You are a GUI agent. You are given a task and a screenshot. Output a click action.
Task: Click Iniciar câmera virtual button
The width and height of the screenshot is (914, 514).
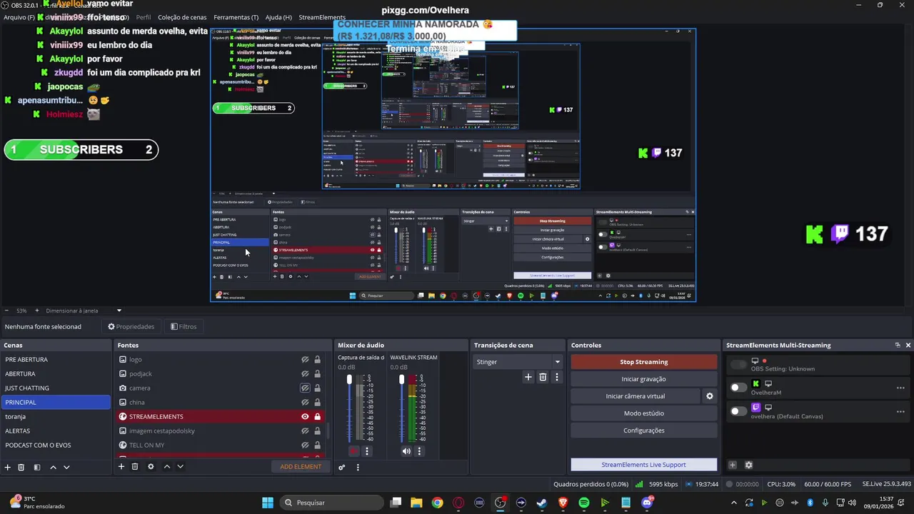tap(636, 396)
